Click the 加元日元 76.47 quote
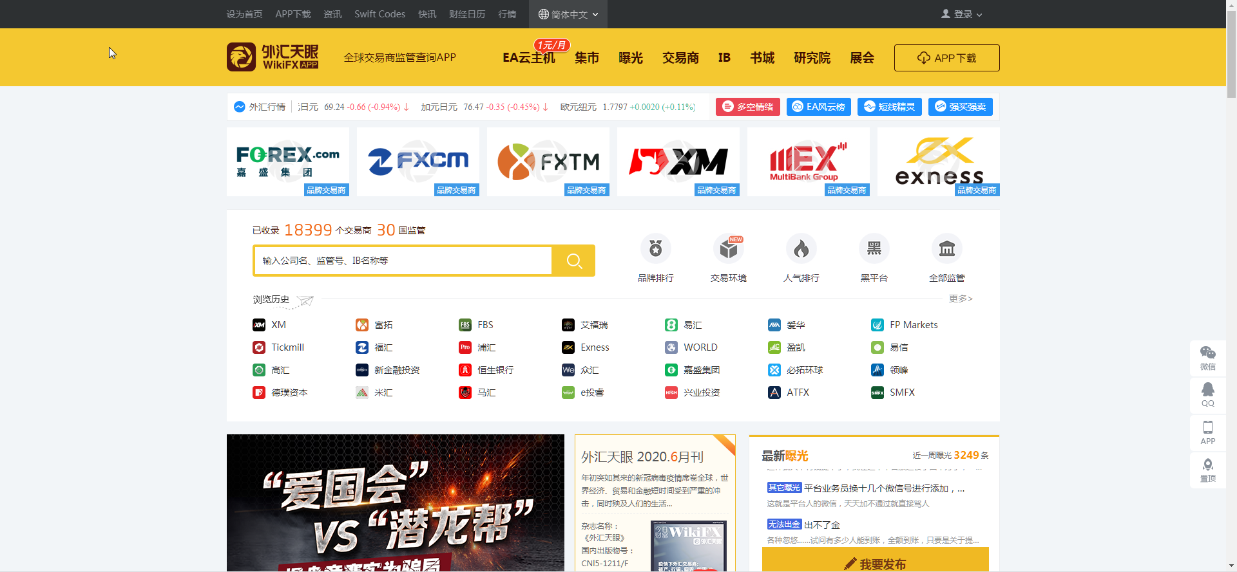The height and width of the screenshot is (572, 1237). click(484, 107)
